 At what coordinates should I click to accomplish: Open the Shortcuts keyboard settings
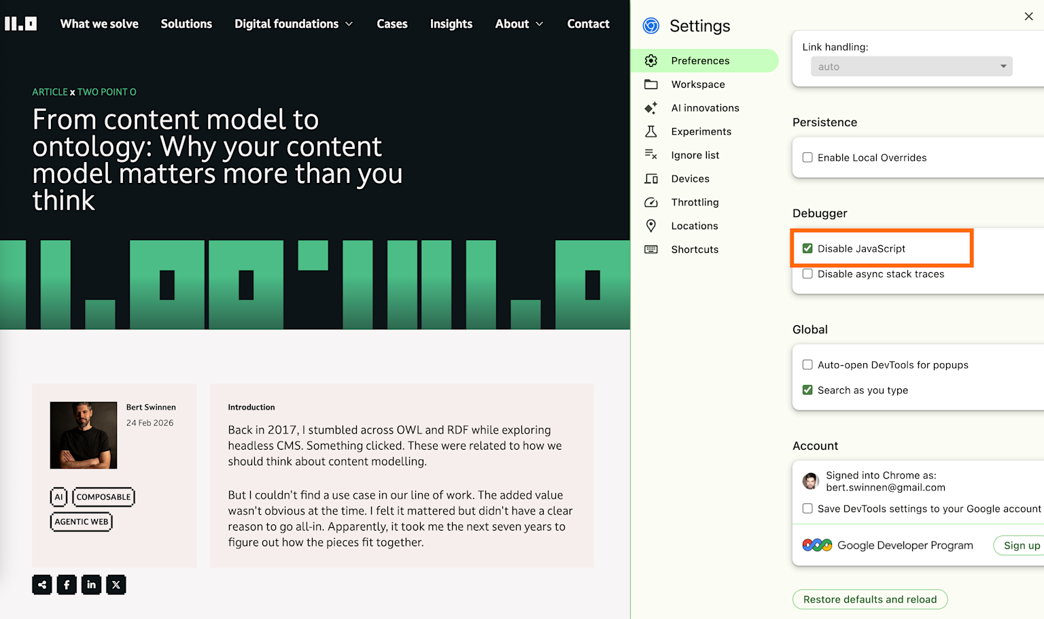pos(695,249)
